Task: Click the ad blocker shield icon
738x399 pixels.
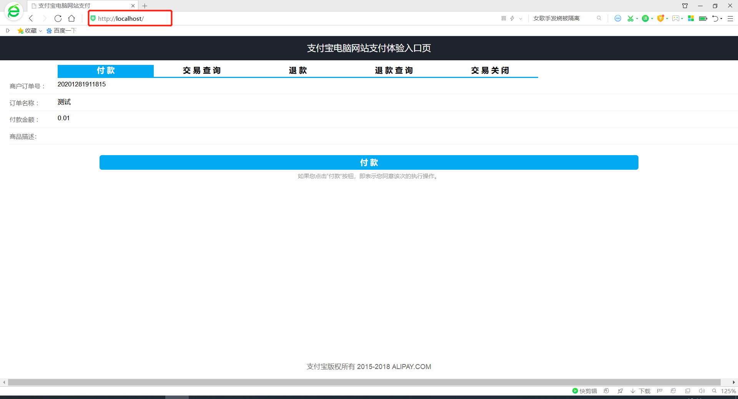Action: tap(618, 18)
